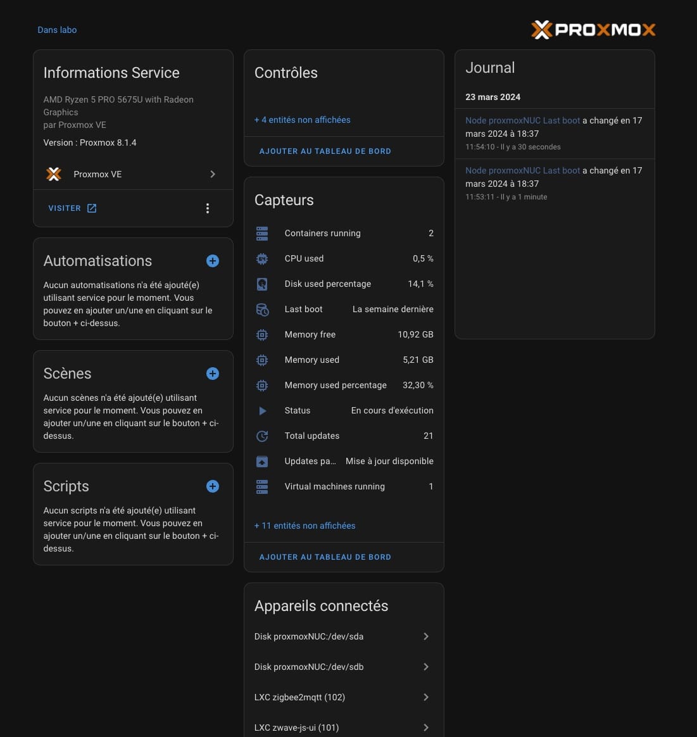Open first Node proxmoxNUC Last boot journal link
The width and height of the screenshot is (697, 737).
(x=523, y=120)
